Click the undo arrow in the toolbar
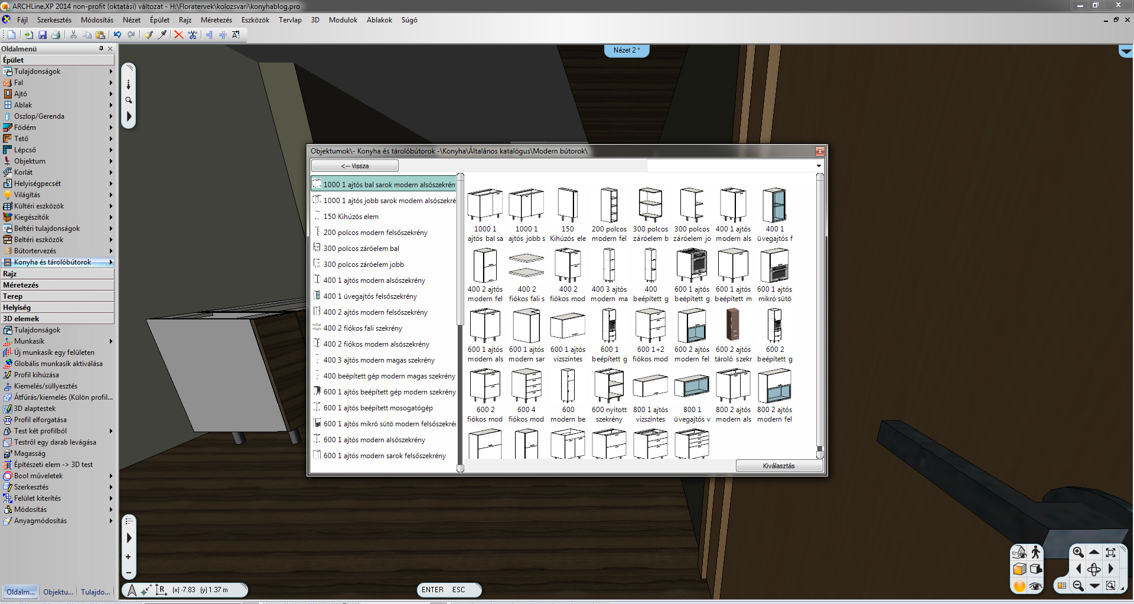The image size is (1134, 604). click(118, 35)
